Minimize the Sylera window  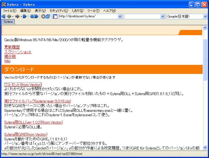pyautogui.click(x=192, y=5)
